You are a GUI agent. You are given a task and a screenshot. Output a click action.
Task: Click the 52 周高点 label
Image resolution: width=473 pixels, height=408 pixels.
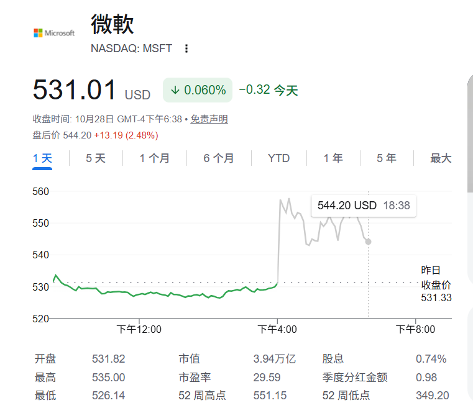202,396
